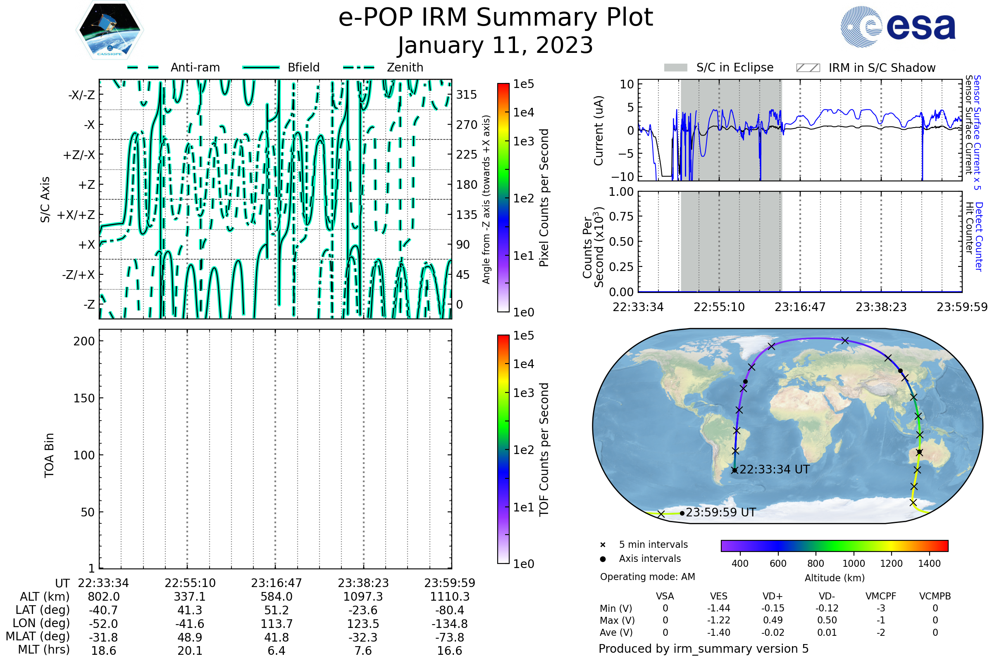The height and width of the screenshot is (661, 992).
Task: Click the e-POP IRM Summary Plot title
Action: (496, 18)
